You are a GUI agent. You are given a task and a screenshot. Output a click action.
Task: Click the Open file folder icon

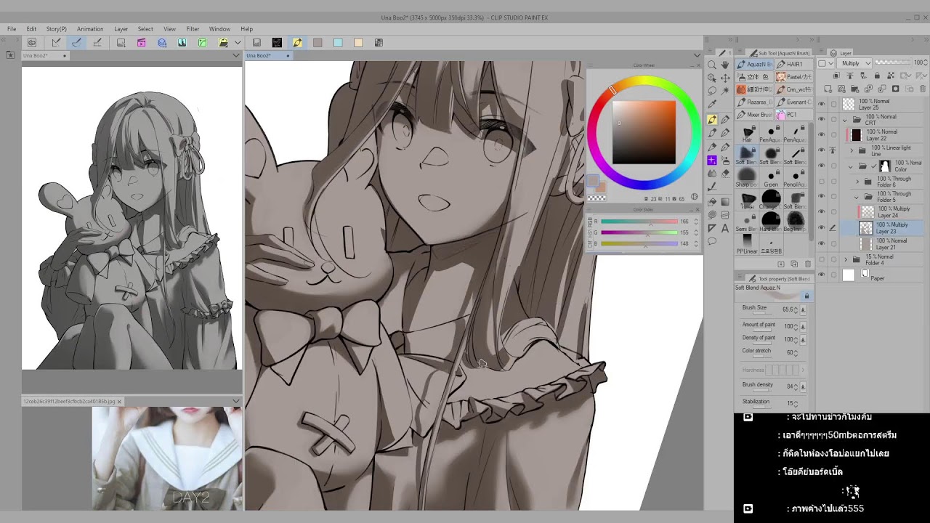(x=223, y=43)
